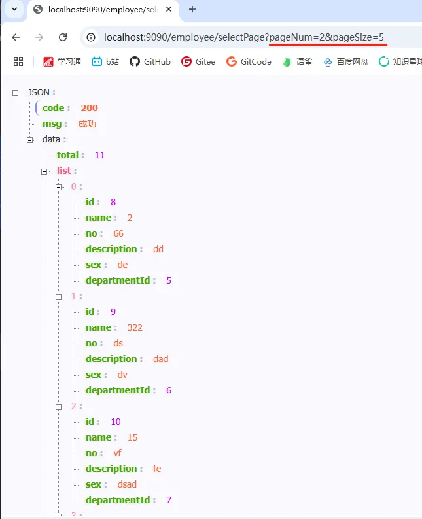Image resolution: width=422 pixels, height=519 pixels.
Task: Click the data key label
Action: click(x=51, y=139)
